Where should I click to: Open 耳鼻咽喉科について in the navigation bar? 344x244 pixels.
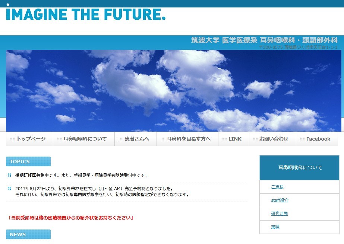click(84, 139)
